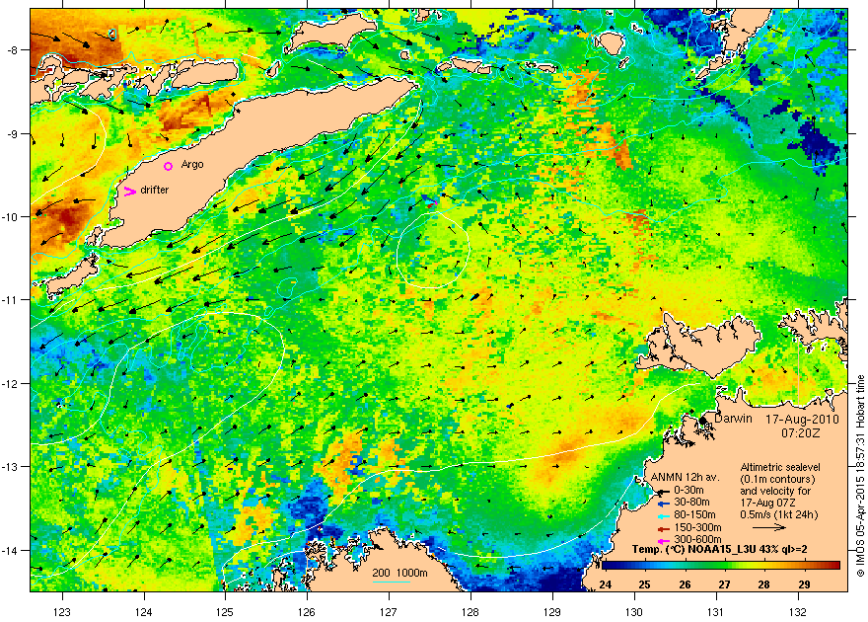Screen dimensions: 868x622
Task: Select the 'drifter' legend label
Action: point(155,190)
